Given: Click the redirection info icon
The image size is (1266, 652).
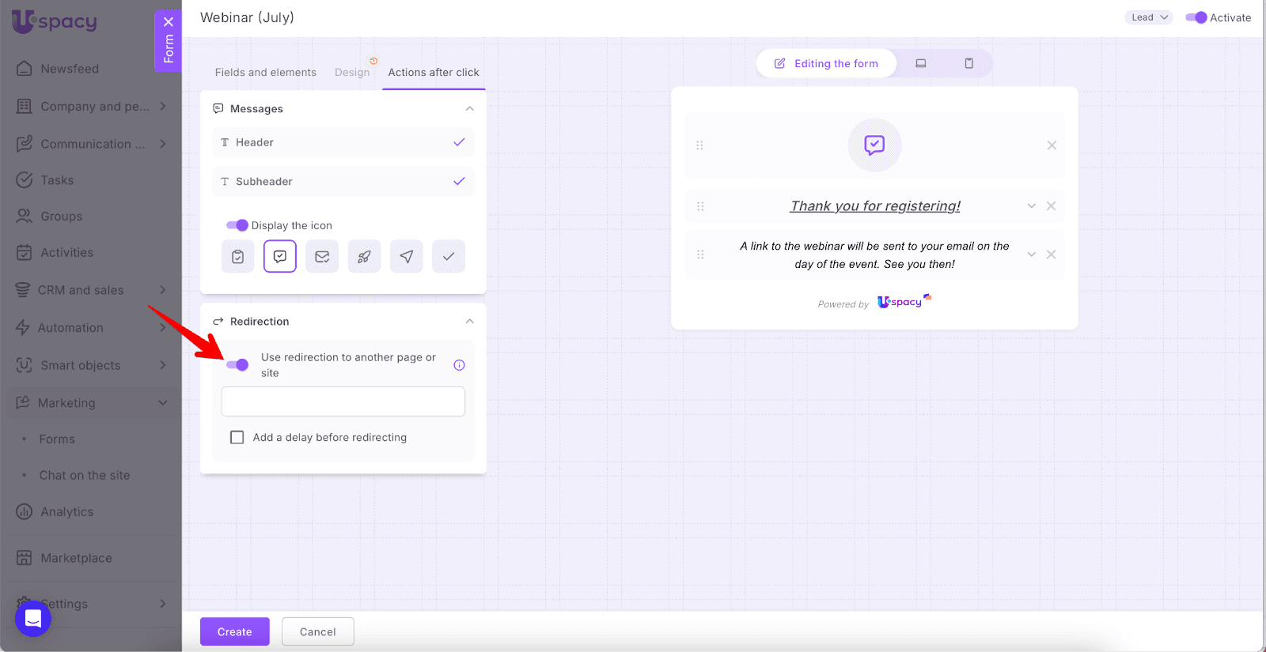Looking at the screenshot, I should coord(459,365).
